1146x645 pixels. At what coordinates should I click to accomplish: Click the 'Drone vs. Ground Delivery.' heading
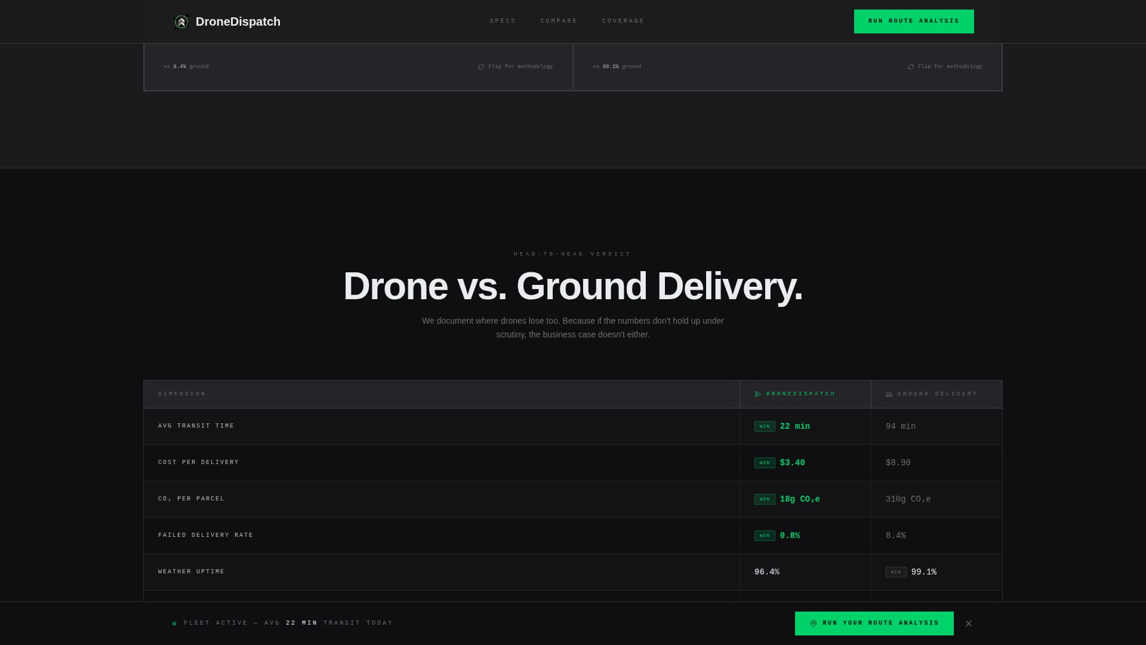pyautogui.click(x=573, y=286)
